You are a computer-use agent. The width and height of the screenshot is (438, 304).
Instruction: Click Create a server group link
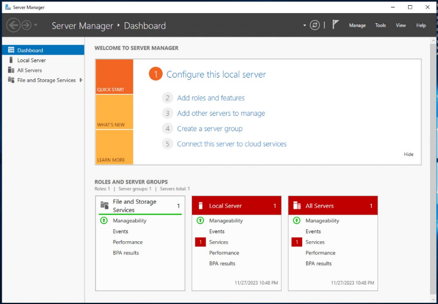(x=210, y=128)
